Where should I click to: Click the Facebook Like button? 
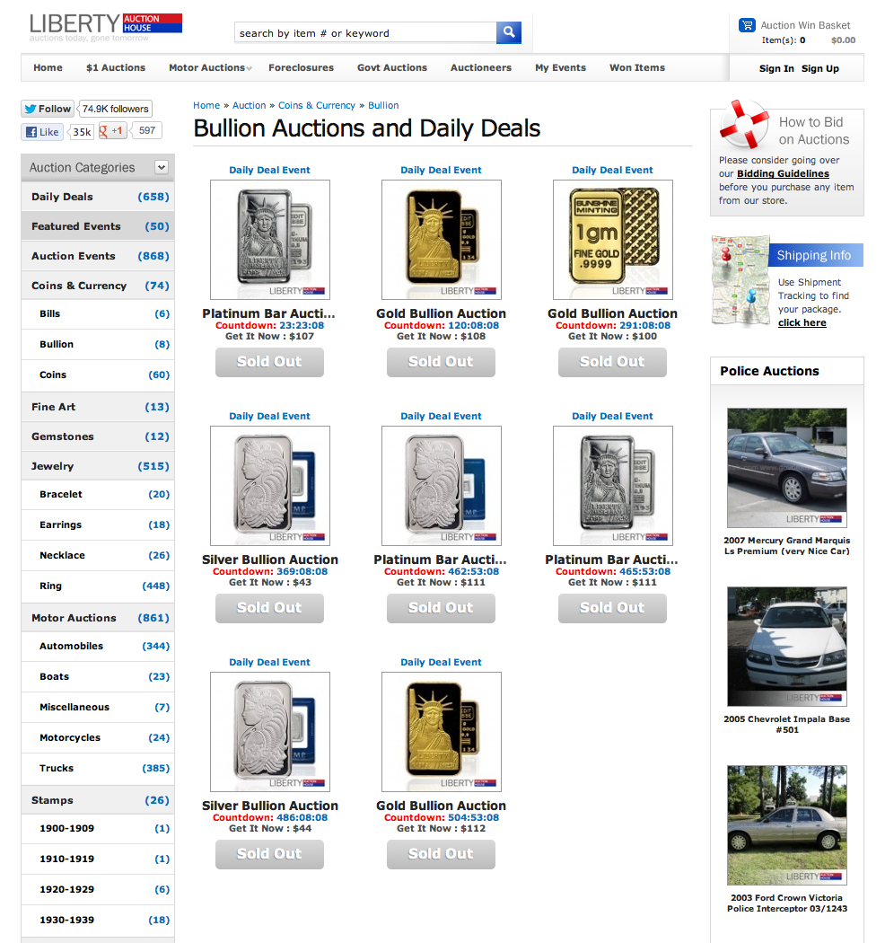pyautogui.click(x=42, y=132)
